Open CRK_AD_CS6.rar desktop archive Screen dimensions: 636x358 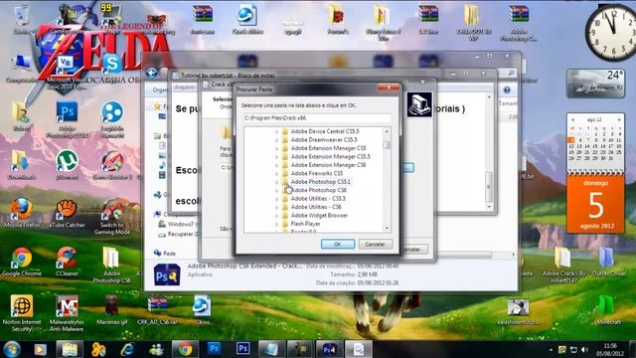(157, 310)
